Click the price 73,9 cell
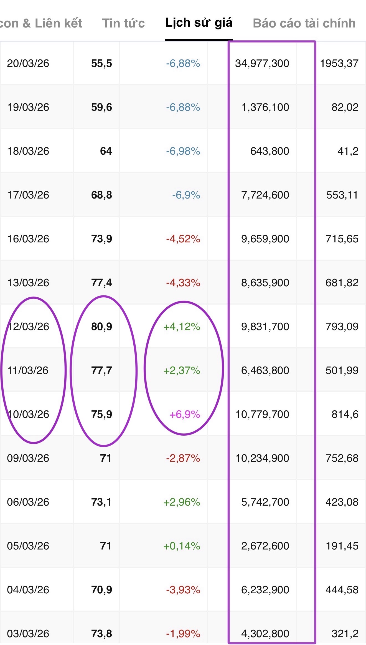The width and height of the screenshot is (366, 645). coord(101,239)
